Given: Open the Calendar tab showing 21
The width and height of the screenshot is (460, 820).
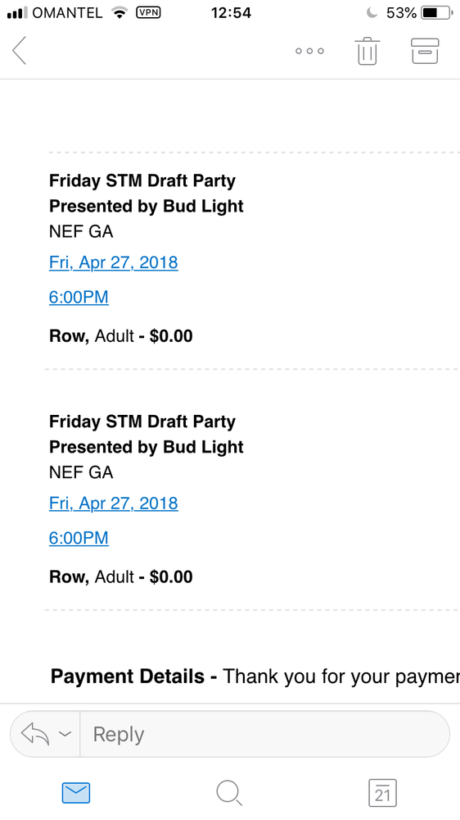Looking at the screenshot, I should point(383,793).
